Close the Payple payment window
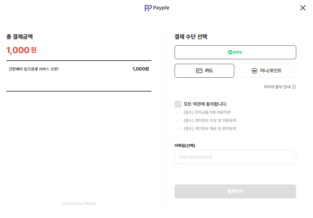 point(303,8)
